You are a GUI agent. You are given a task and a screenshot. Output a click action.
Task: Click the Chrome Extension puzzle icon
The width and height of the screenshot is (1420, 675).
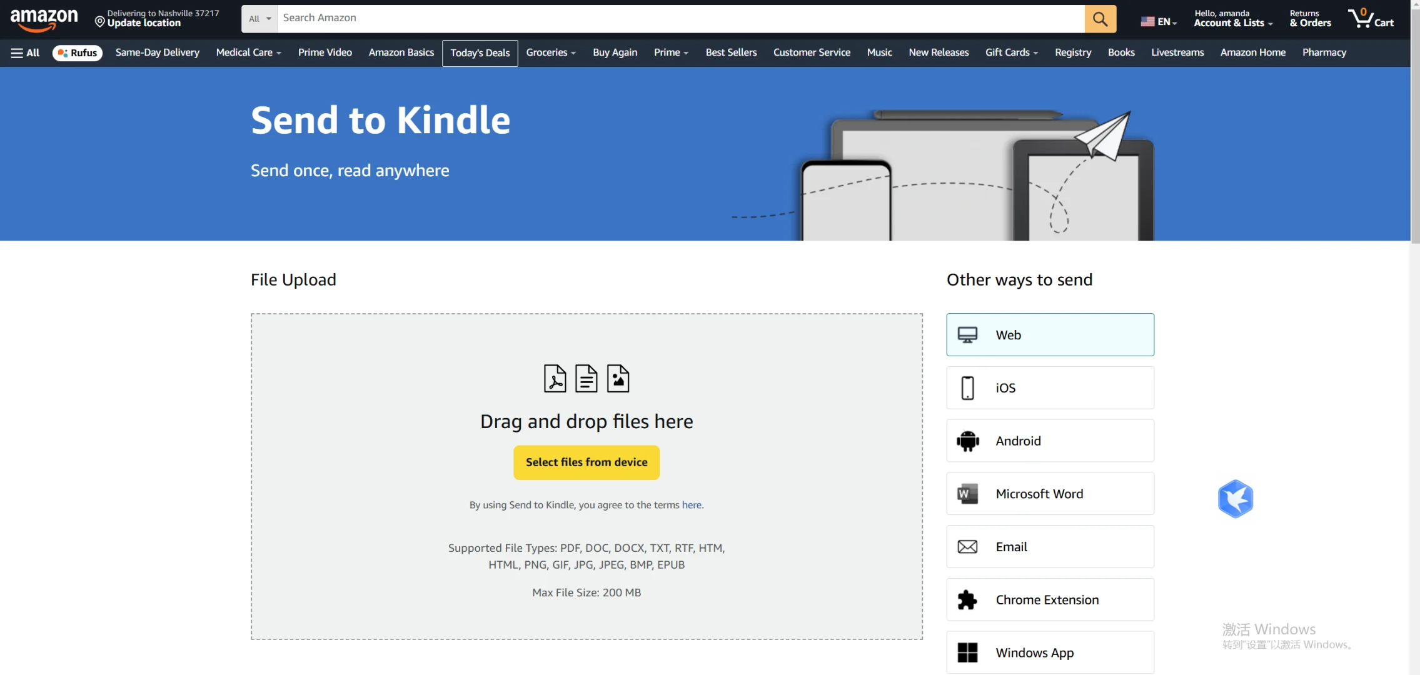click(x=967, y=600)
